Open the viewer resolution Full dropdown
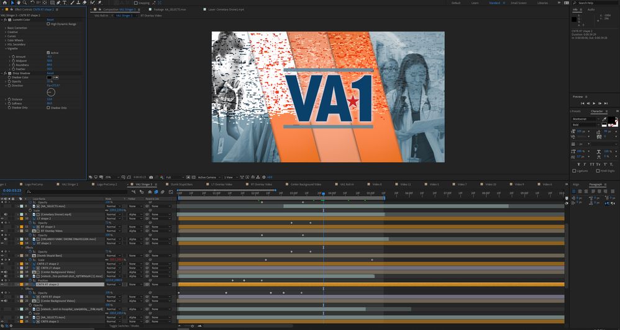The height and width of the screenshot is (330, 620). pyautogui.click(x=175, y=177)
